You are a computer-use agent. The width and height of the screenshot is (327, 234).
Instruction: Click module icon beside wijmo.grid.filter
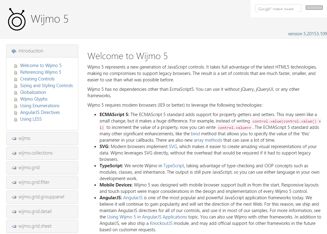[x=14, y=183]
